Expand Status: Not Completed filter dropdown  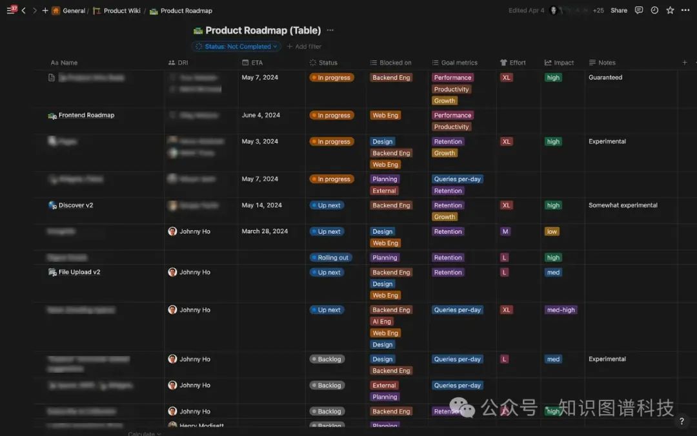pos(236,47)
